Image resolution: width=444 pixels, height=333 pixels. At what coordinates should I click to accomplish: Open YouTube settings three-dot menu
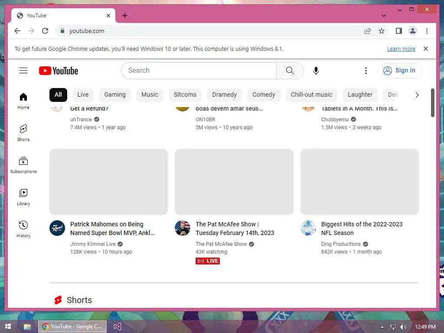pos(366,71)
